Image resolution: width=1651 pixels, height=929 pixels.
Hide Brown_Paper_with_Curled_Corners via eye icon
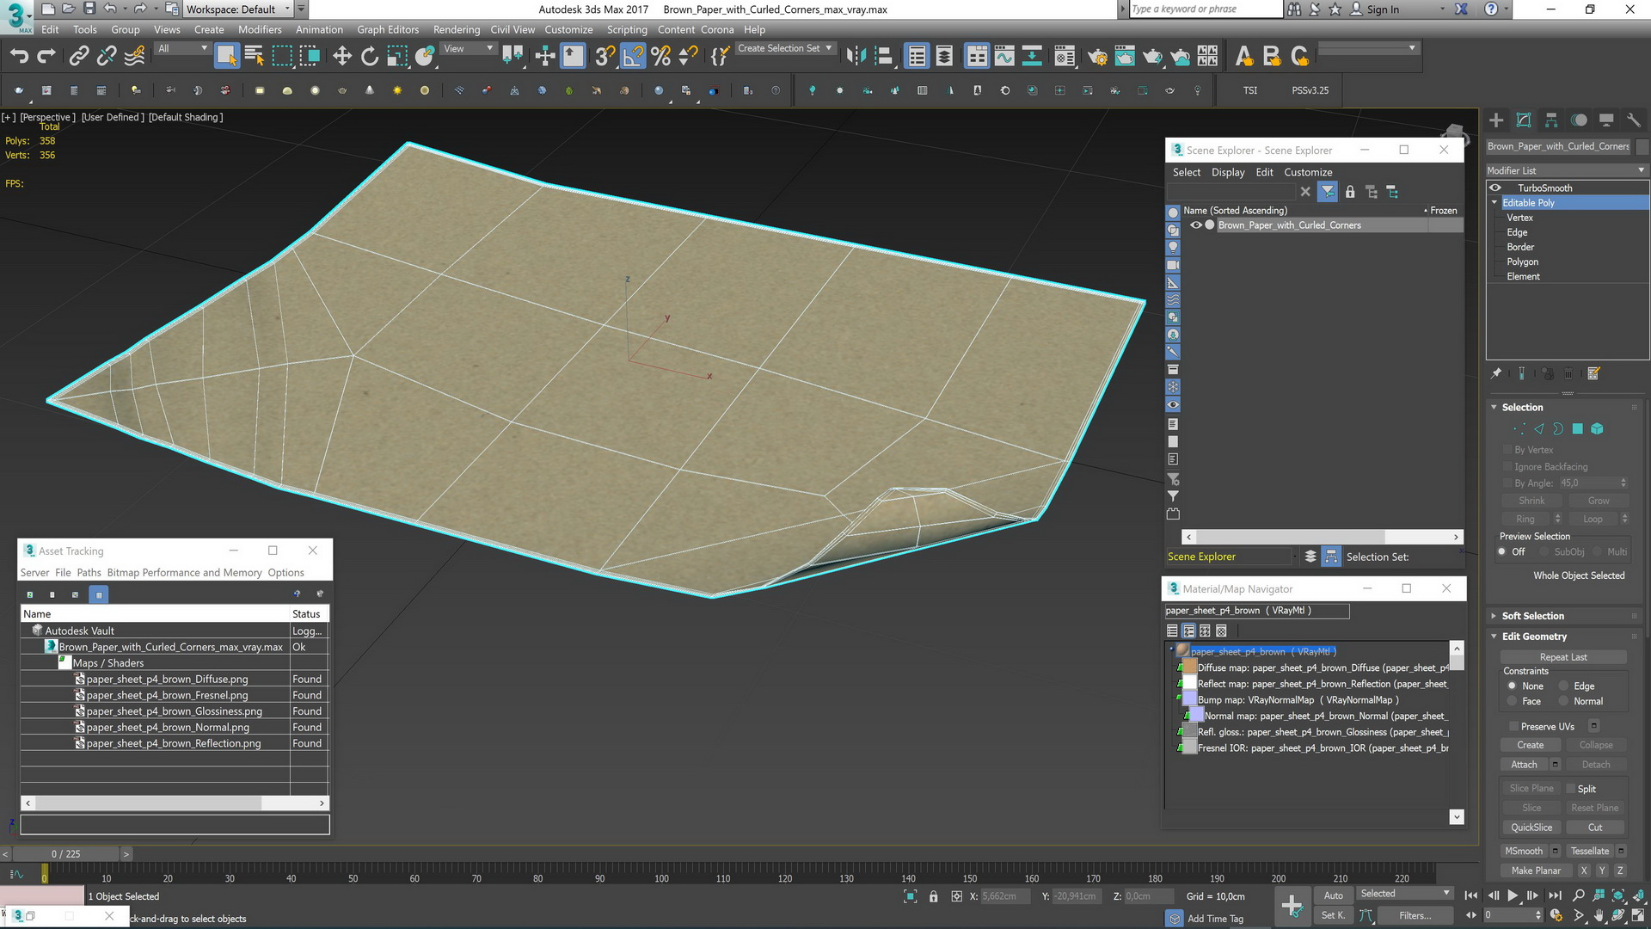[x=1195, y=225]
